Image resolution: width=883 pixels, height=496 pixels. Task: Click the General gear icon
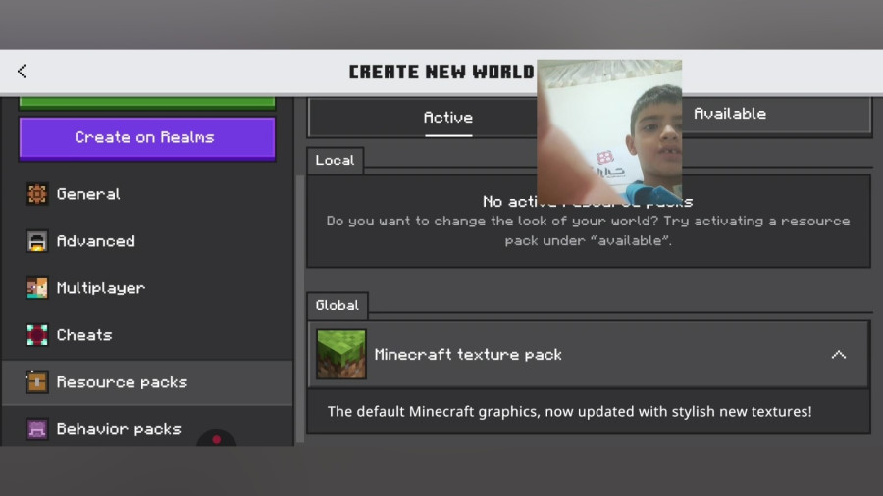point(37,194)
